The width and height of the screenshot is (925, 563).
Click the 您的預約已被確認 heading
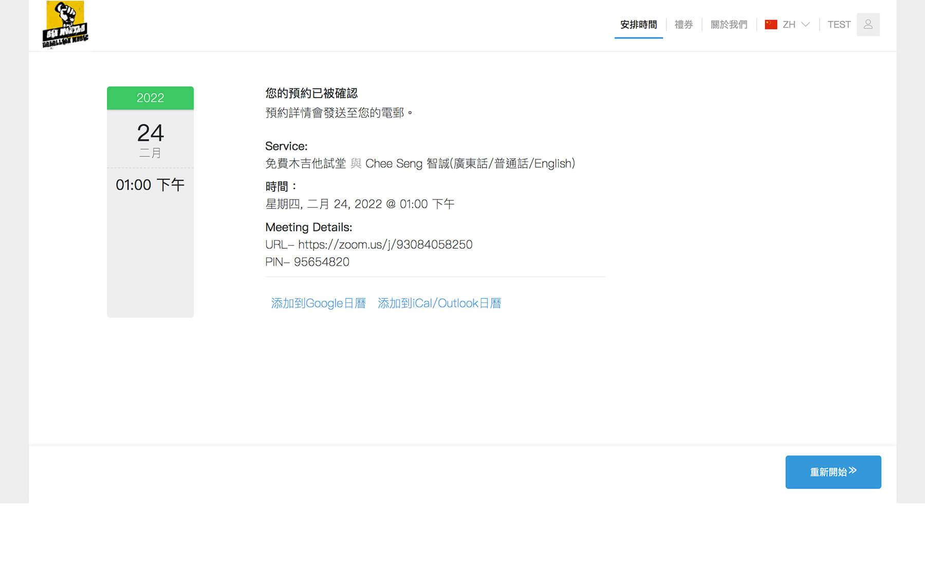pyautogui.click(x=311, y=93)
